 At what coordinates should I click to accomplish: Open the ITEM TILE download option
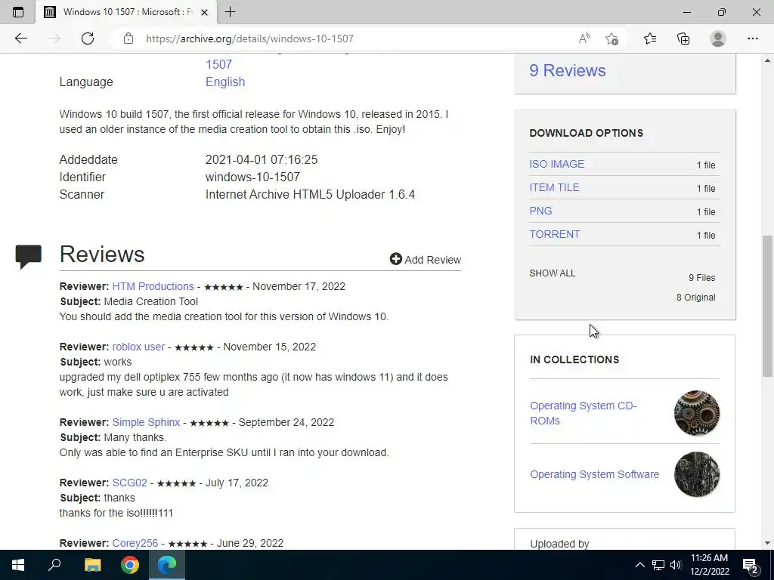[x=554, y=187]
